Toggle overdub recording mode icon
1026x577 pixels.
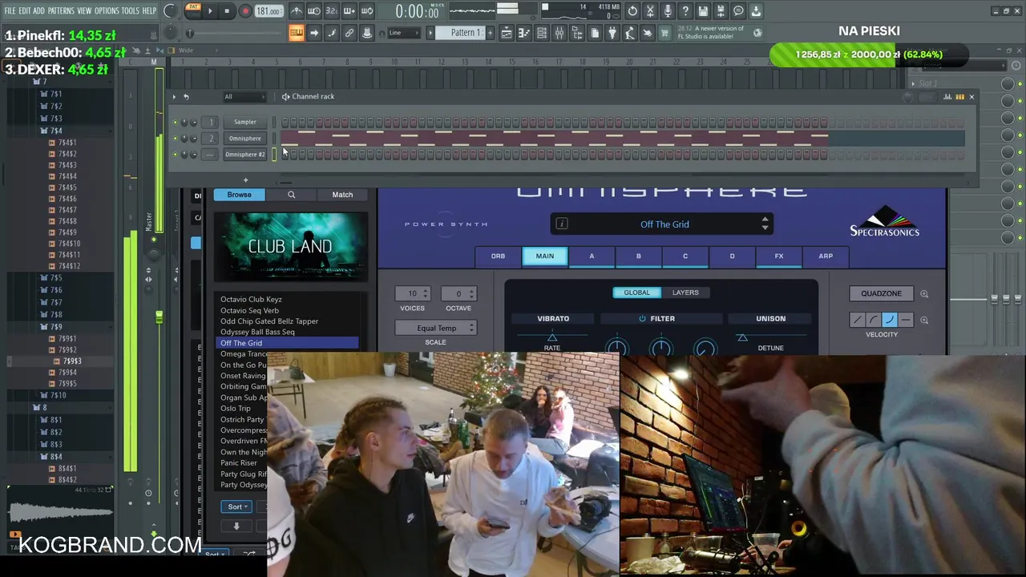(x=349, y=11)
